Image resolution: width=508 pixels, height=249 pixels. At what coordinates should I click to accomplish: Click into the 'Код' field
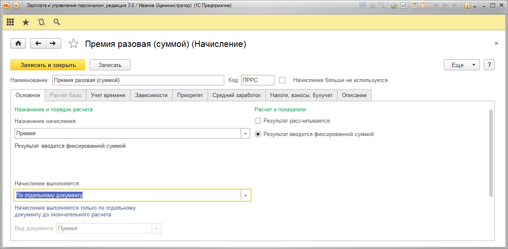[258, 80]
